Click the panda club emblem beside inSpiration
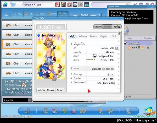Viewport: 157px width, 123px height. click(x=94, y=56)
